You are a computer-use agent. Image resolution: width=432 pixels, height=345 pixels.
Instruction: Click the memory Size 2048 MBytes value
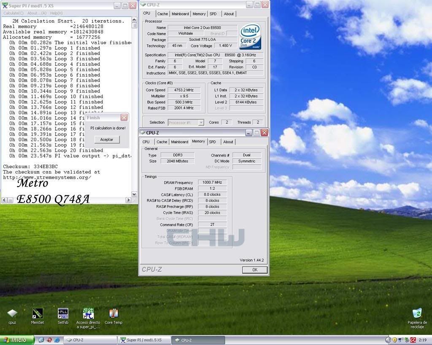pyautogui.click(x=178, y=161)
